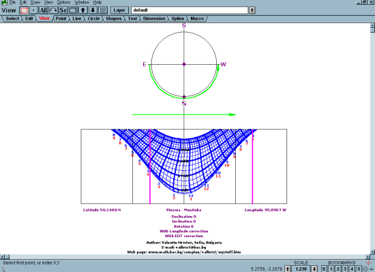Open the Draw menu
Viewport: 375px width, 272px height.
[35, 3]
